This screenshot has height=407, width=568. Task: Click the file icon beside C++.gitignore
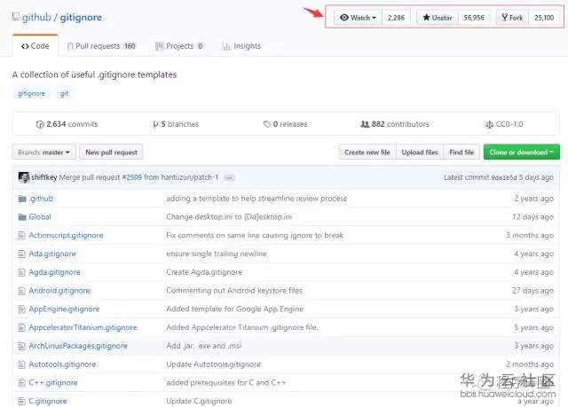[21, 383]
